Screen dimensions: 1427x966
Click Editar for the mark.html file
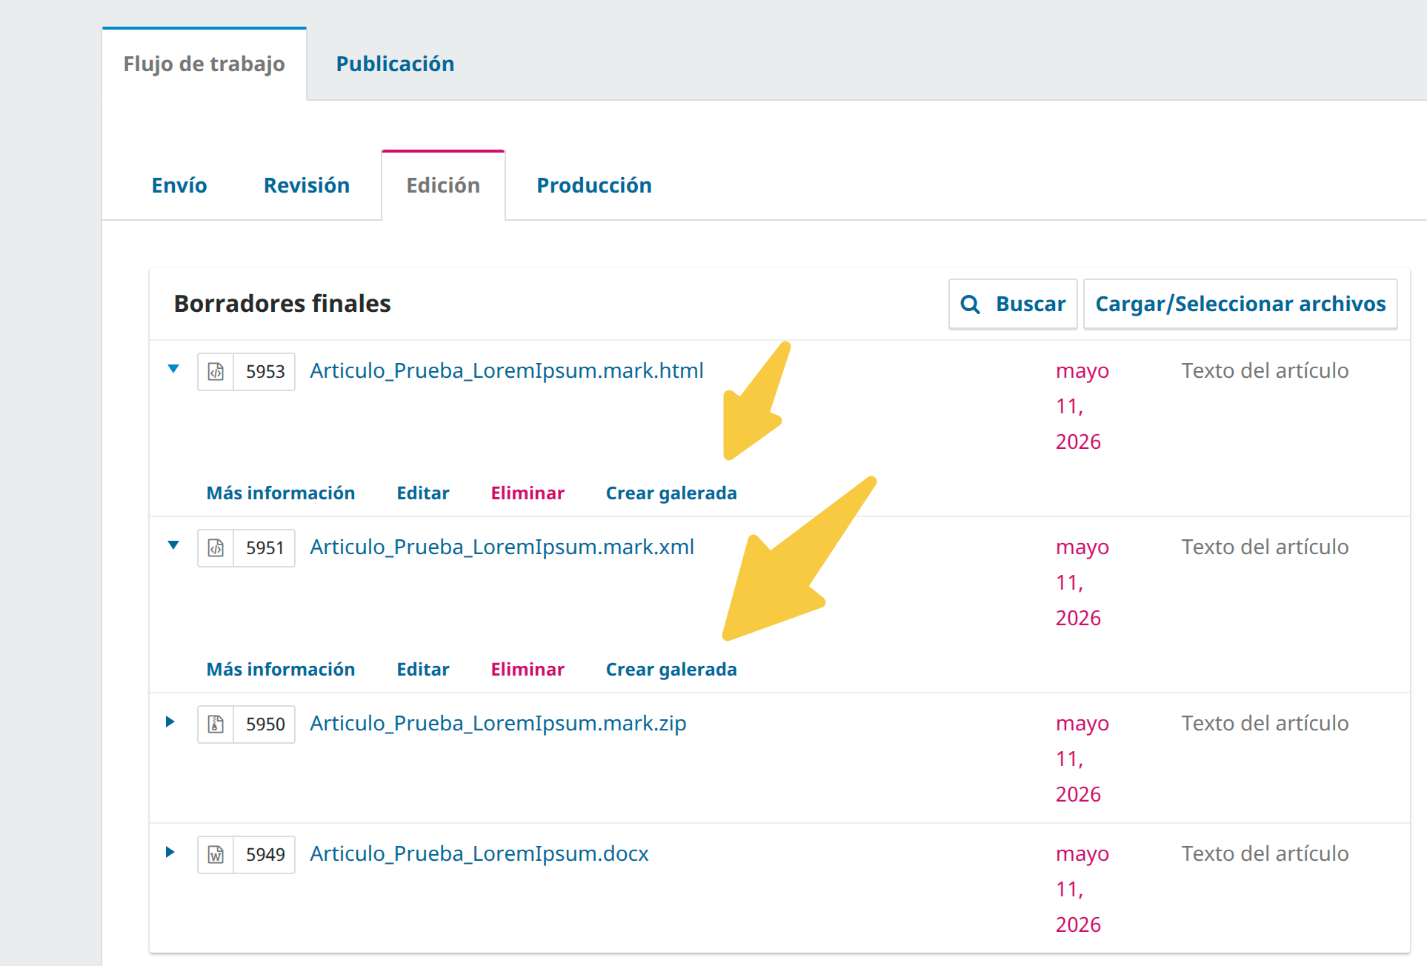point(423,493)
